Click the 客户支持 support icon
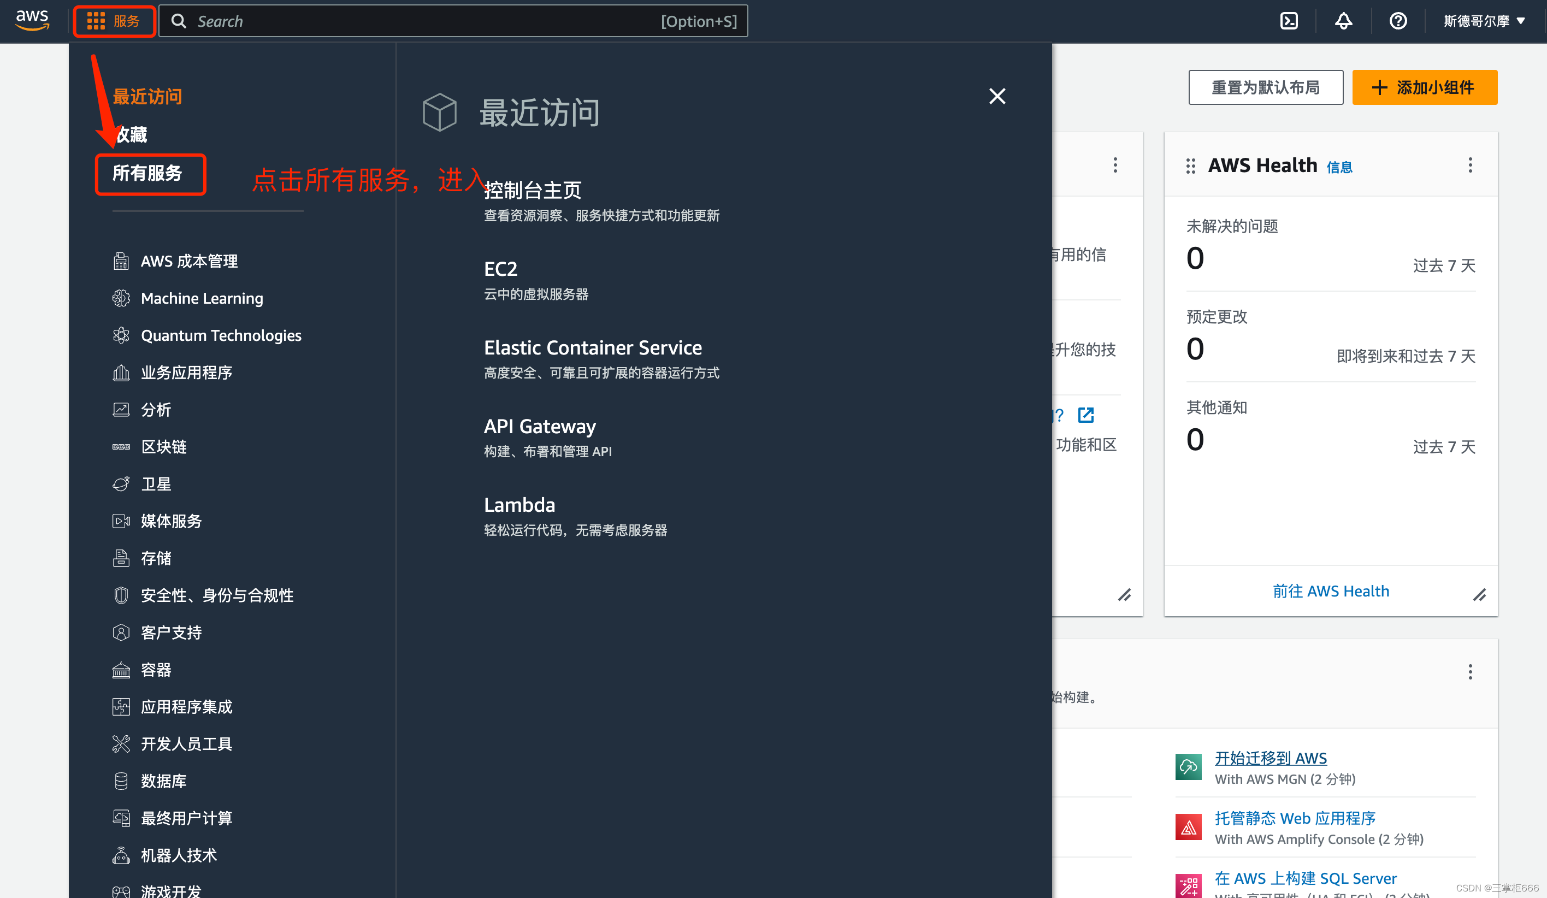This screenshot has height=898, width=1547. click(121, 632)
